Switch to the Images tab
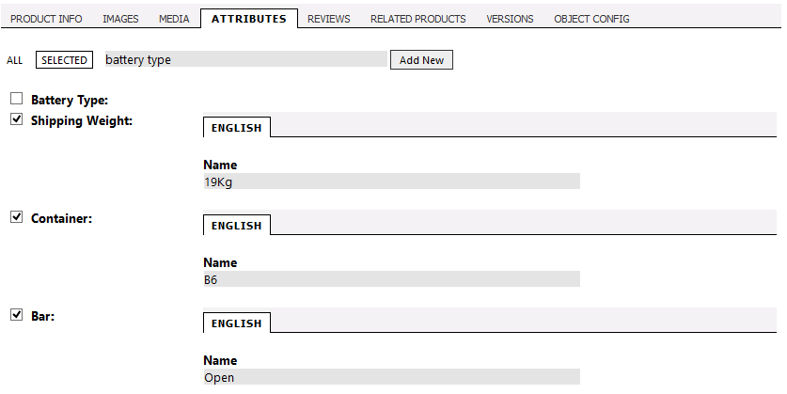This screenshot has width=787, height=394. coord(120,19)
